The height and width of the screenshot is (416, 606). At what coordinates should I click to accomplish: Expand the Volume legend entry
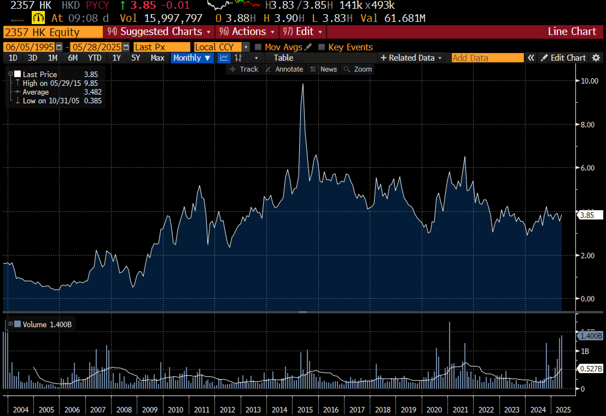(11, 324)
